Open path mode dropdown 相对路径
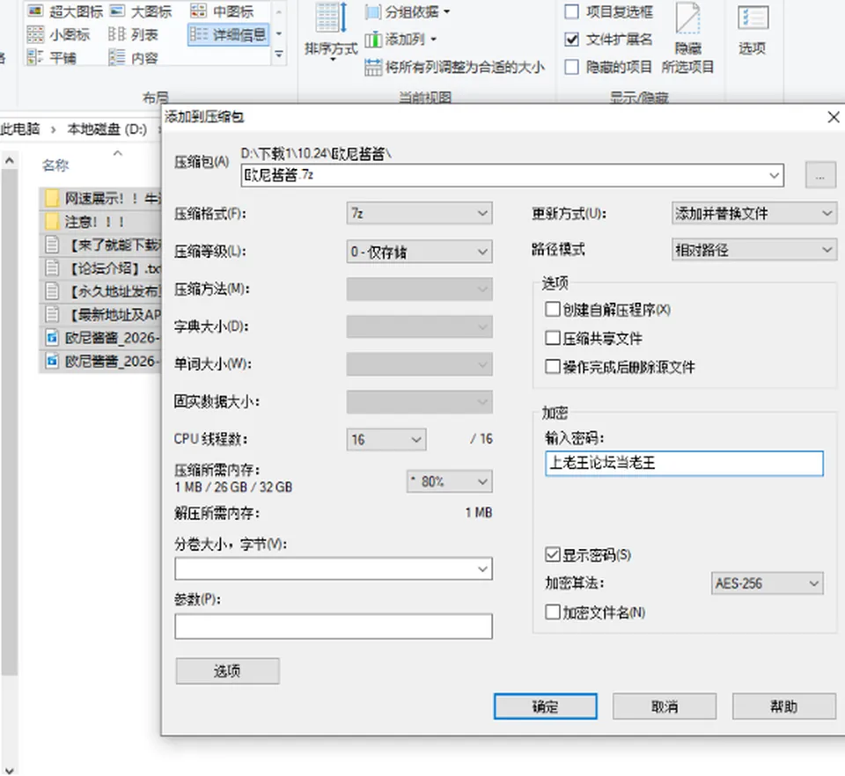This screenshot has width=845, height=776. pos(754,250)
